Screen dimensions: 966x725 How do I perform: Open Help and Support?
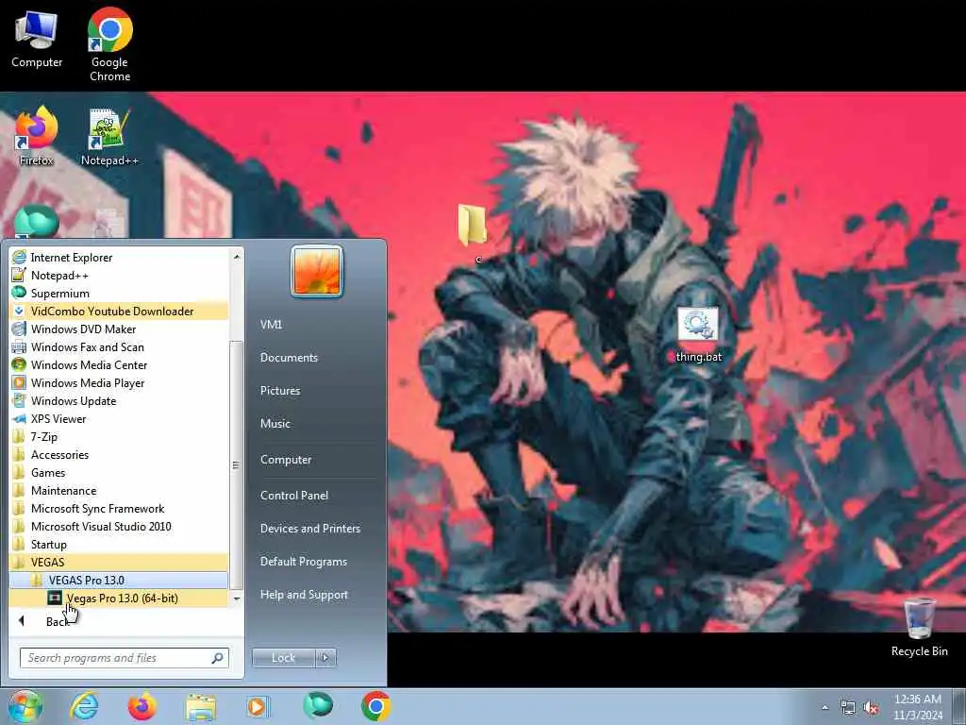coord(305,595)
